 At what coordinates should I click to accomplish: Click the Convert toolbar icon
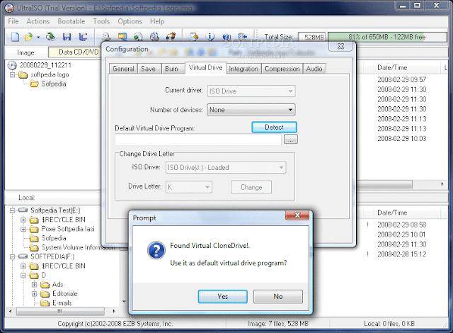138,37
